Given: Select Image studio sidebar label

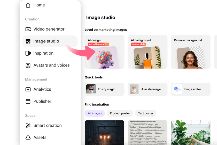Looking at the screenshot, I should tap(46, 41).
